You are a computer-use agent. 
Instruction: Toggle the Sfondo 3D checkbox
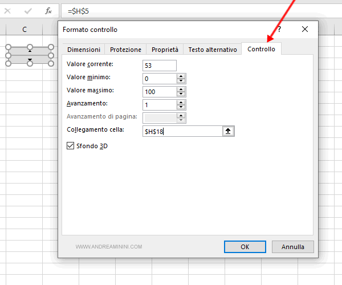[71, 146]
